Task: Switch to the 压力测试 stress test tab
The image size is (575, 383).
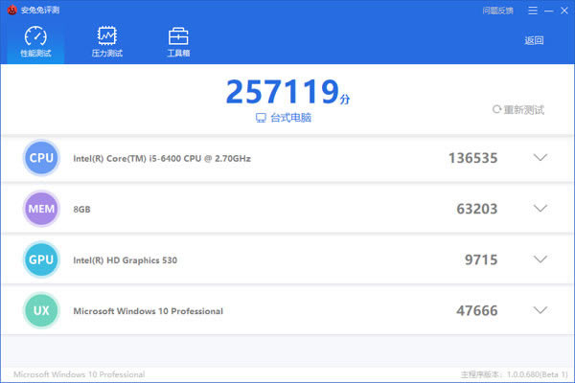Action: tap(107, 42)
